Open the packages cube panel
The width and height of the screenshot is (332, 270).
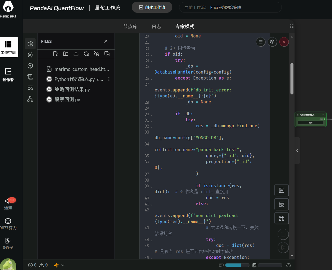pos(30,66)
